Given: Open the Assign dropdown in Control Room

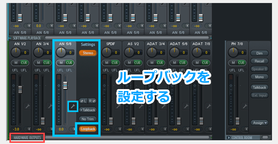Looking at the screenshot, I should tap(260, 123).
